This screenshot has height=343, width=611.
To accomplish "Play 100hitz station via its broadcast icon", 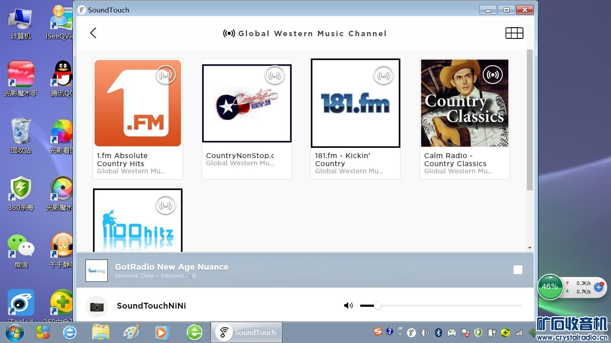I will click(165, 205).
